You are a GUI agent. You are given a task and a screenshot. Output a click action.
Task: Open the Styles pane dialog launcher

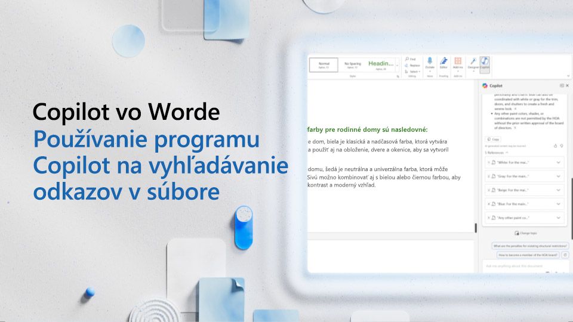pos(398,76)
